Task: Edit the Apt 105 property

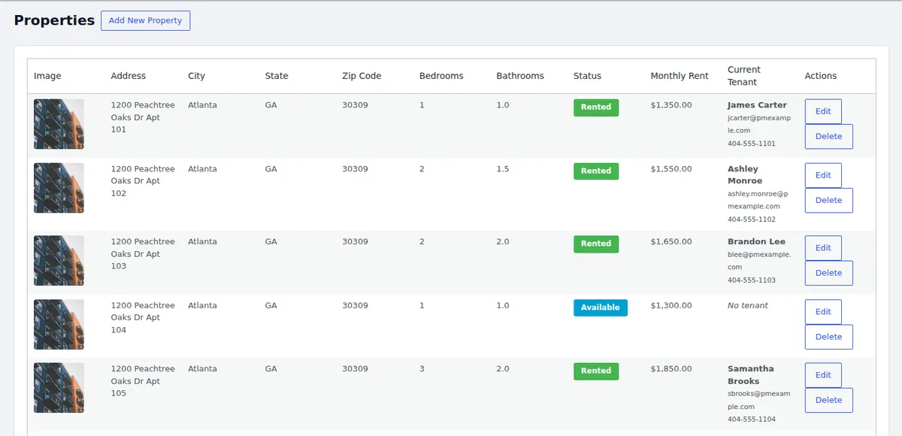Action: 823,375
